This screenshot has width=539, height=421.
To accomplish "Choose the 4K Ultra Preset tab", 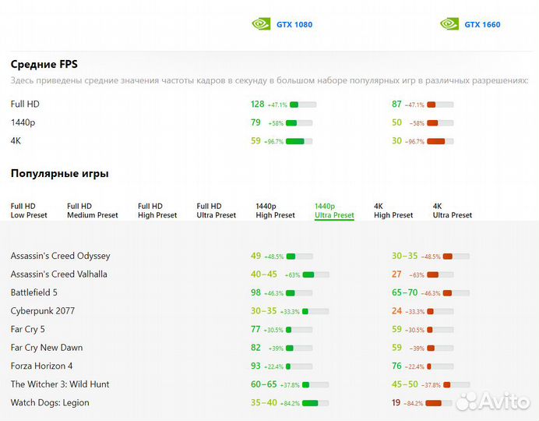I will click(453, 210).
